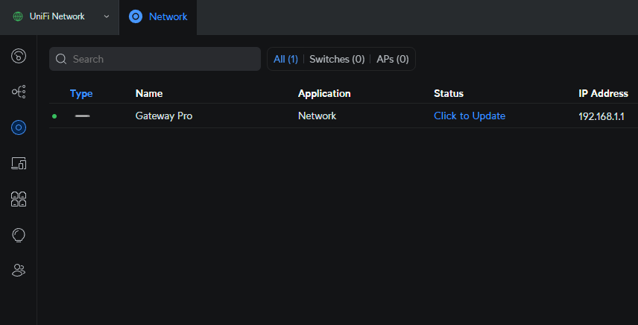Screen dimensions: 638x325
Task: Open the Admins users sidebar icon
Action: (19, 271)
